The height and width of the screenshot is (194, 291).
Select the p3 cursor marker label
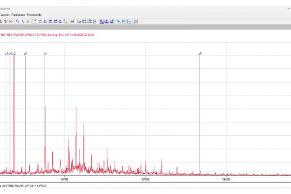[6, 53]
